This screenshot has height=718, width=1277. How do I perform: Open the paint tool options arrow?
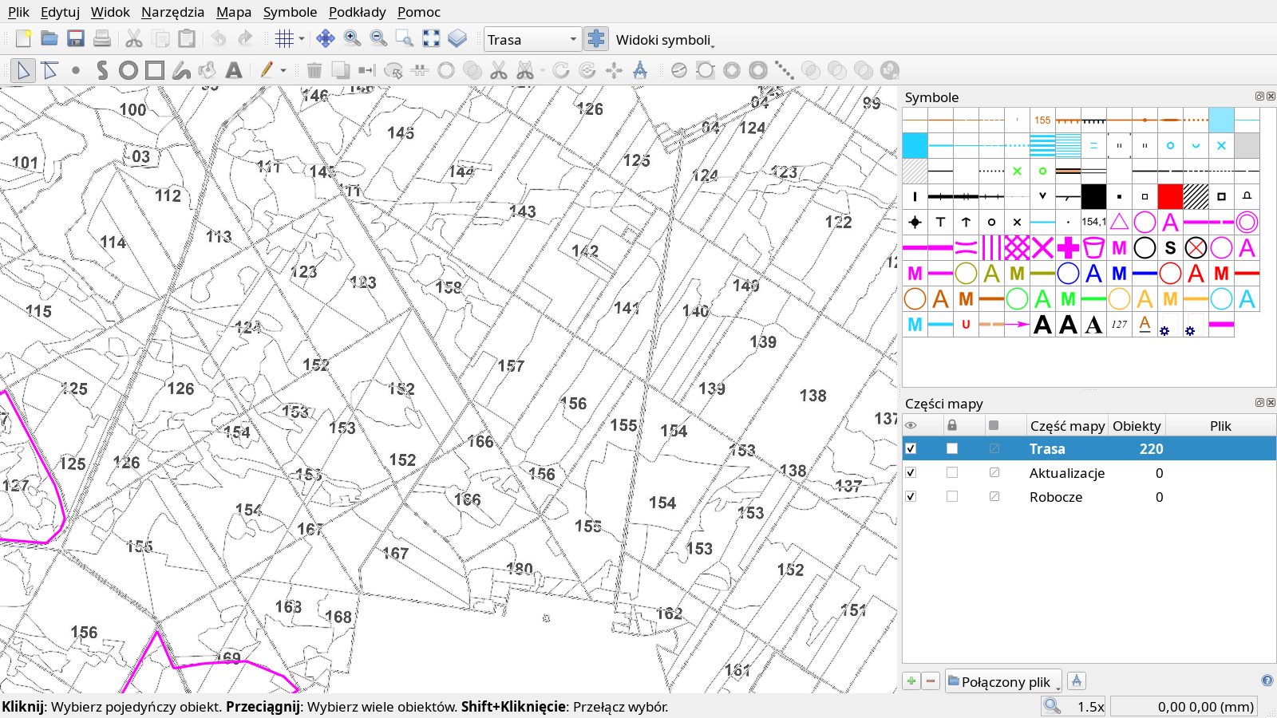click(x=283, y=70)
